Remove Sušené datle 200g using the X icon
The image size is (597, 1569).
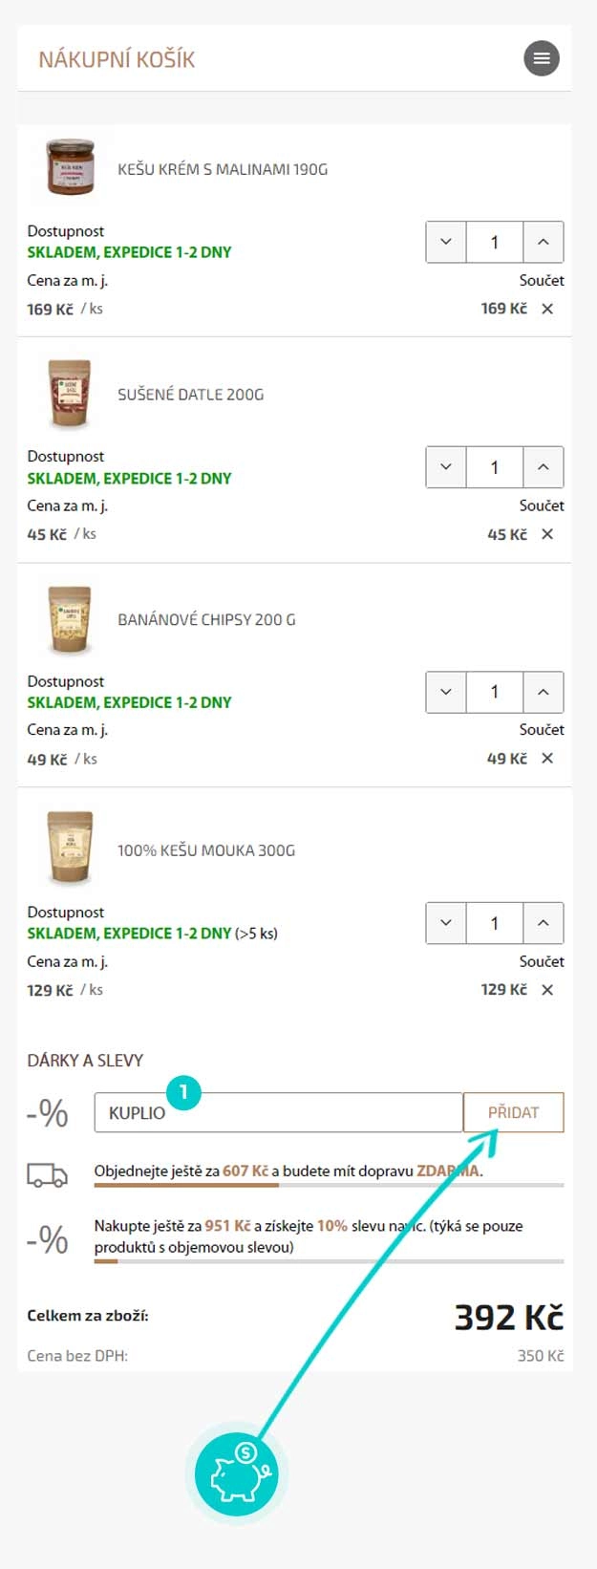click(x=546, y=533)
